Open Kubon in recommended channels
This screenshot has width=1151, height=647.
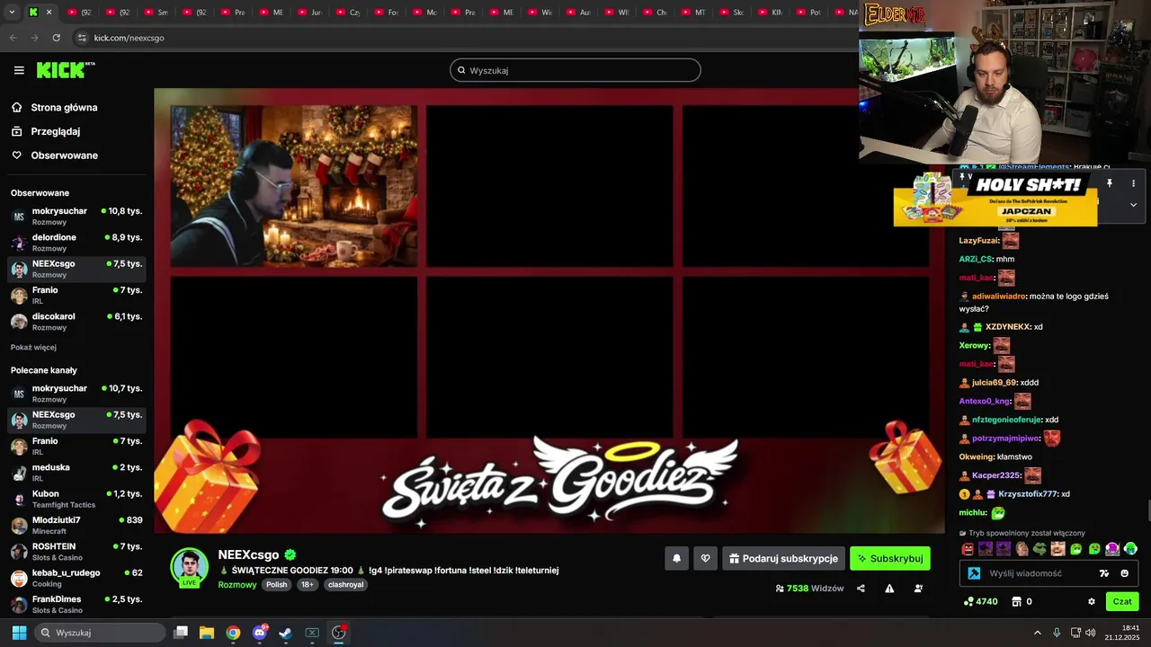coord(76,499)
